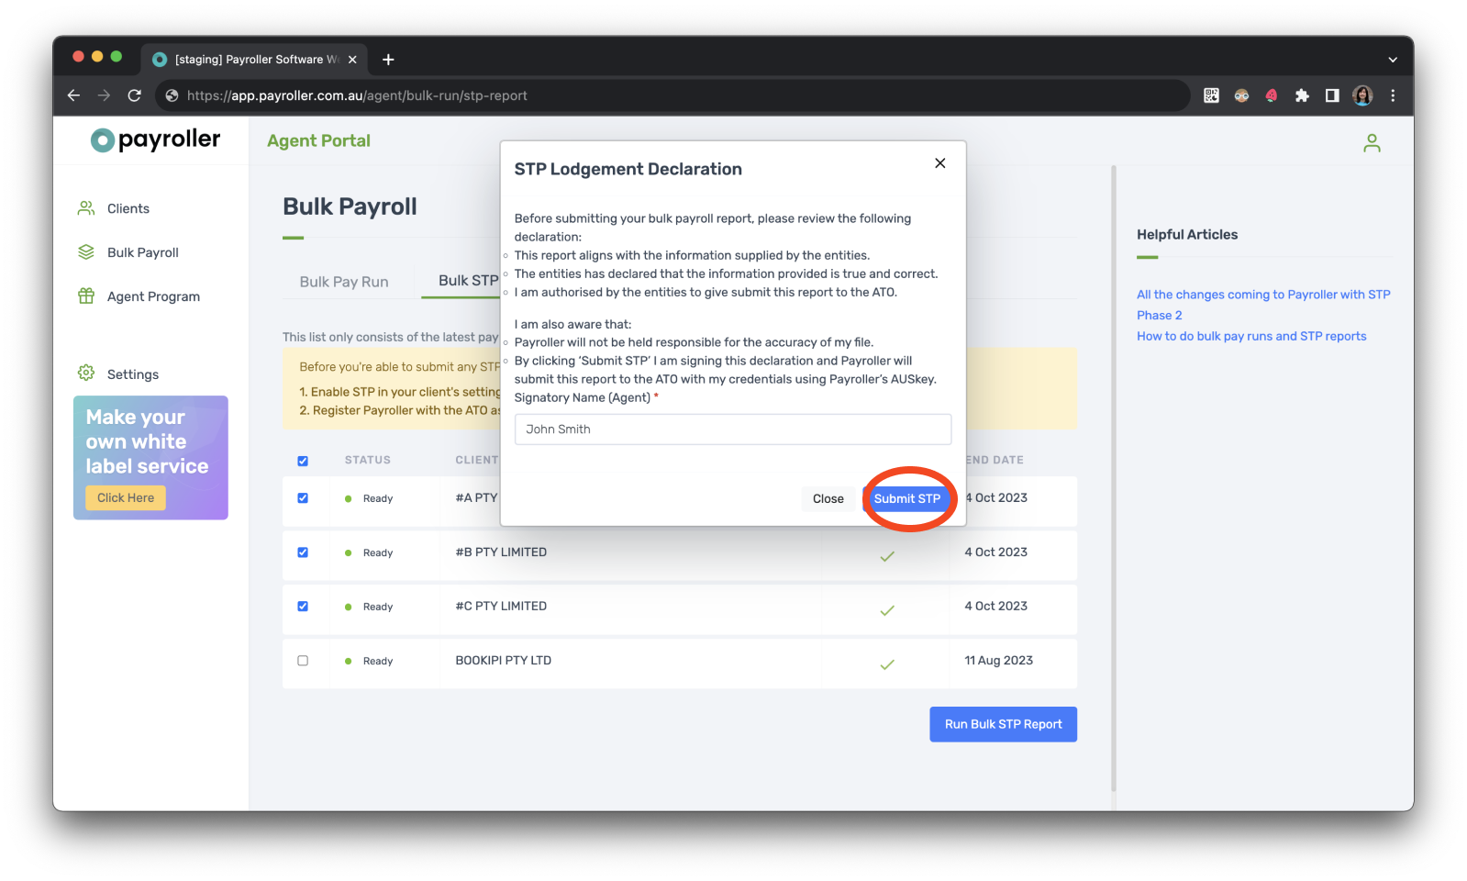The height and width of the screenshot is (881, 1467).
Task: Click the checkmark in #B PTY LIMITED row
Action: [x=887, y=556]
